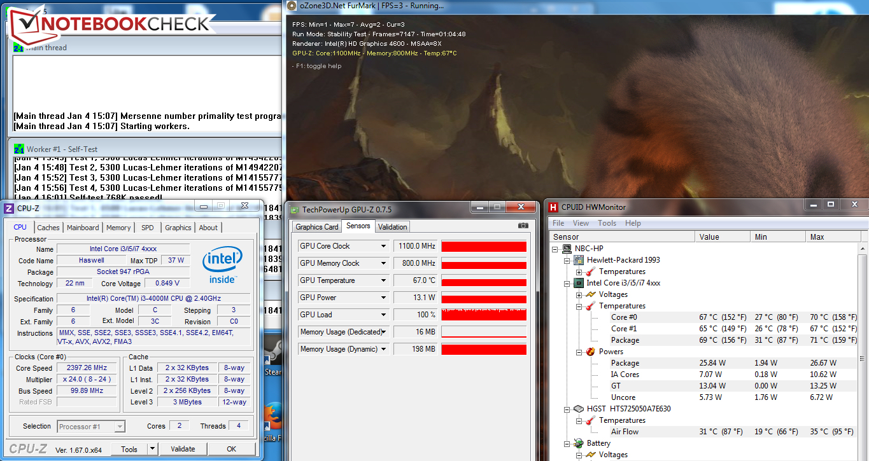This screenshot has width=869, height=461.
Task: Switch to the Graphics Card tab in GPU-Z
Action: click(317, 227)
